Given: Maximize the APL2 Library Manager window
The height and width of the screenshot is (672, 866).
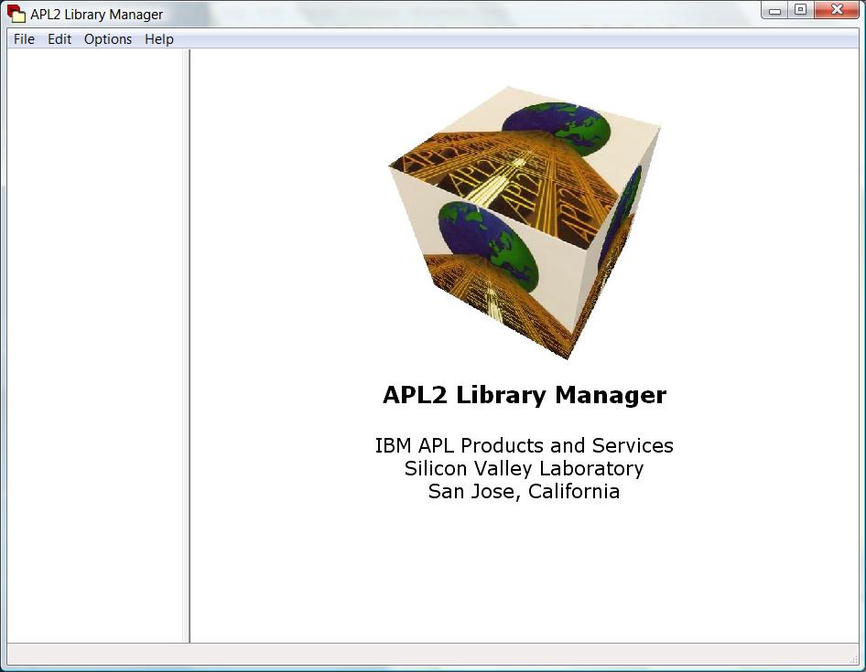Looking at the screenshot, I should 800,10.
